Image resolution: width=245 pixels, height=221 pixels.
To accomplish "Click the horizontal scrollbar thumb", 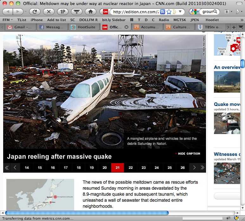I will coord(87,213).
